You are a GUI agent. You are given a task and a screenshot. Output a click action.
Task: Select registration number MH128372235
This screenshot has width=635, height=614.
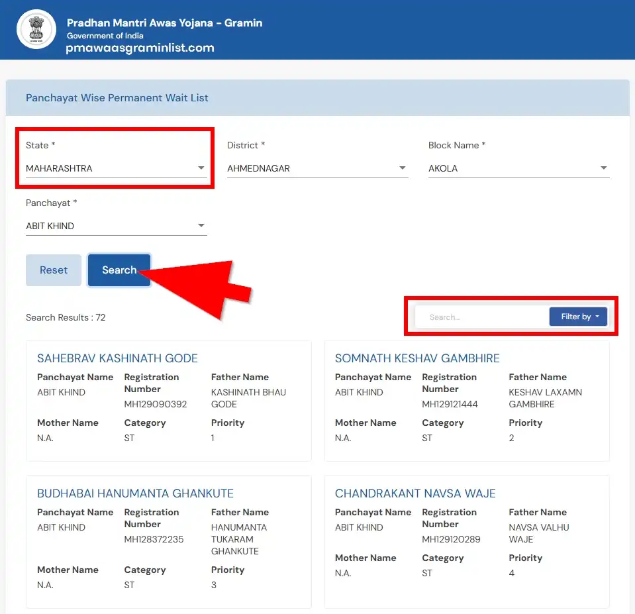coord(154,539)
